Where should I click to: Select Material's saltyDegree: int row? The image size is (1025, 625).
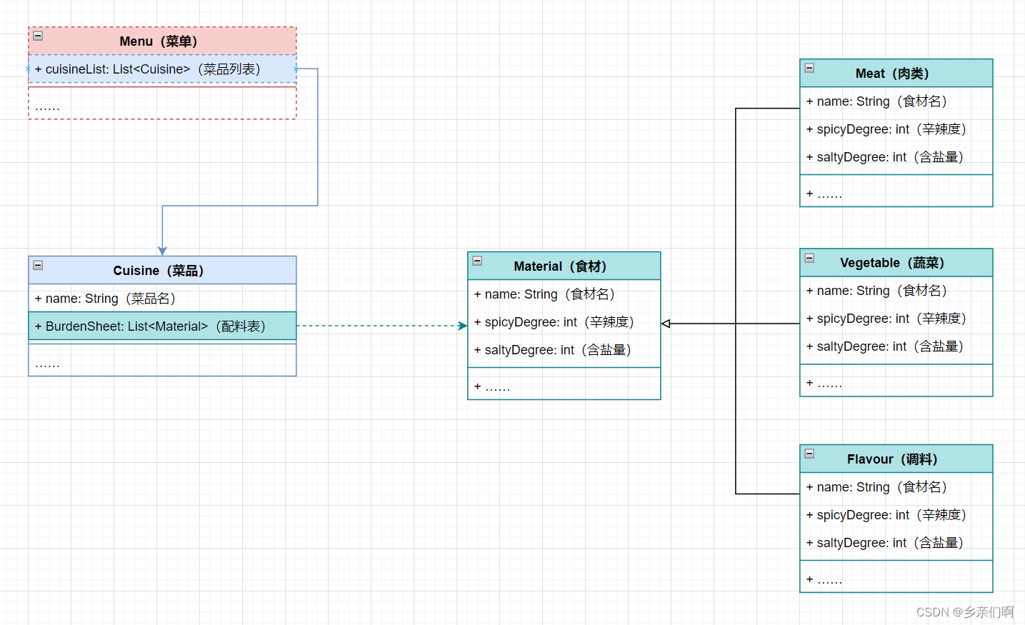click(x=564, y=350)
